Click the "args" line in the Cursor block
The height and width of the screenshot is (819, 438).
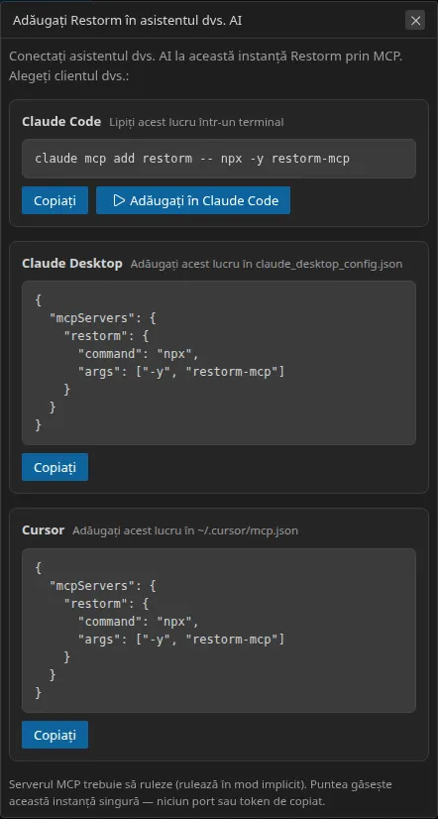coord(180,639)
